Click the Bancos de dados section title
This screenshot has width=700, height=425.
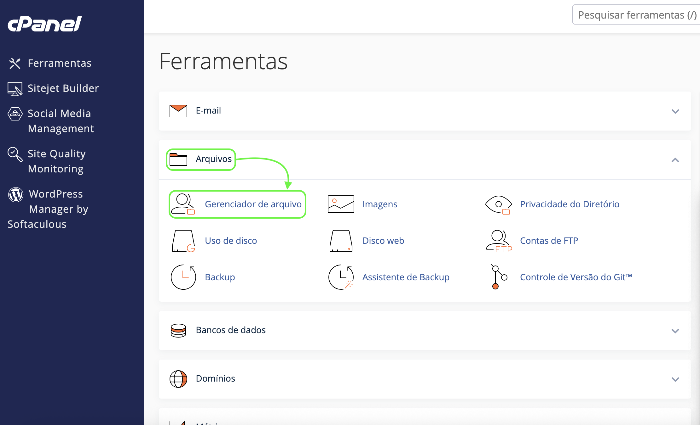pyautogui.click(x=231, y=330)
